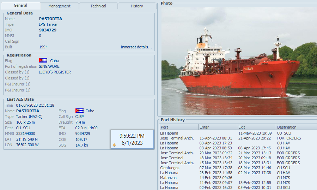Click LLOYD'S REGISTER class value
The width and height of the screenshot is (317, 190).
[55, 72]
